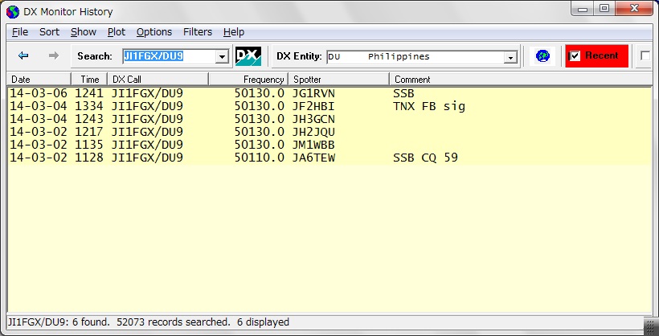The height and width of the screenshot is (336, 659).
Task: Open the Filters menu
Action: [x=198, y=32]
